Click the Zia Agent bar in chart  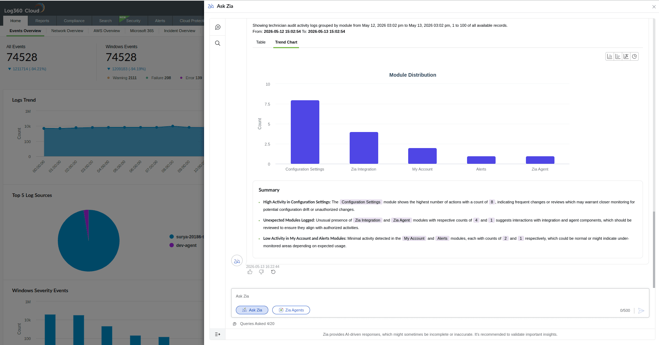(540, 160)
